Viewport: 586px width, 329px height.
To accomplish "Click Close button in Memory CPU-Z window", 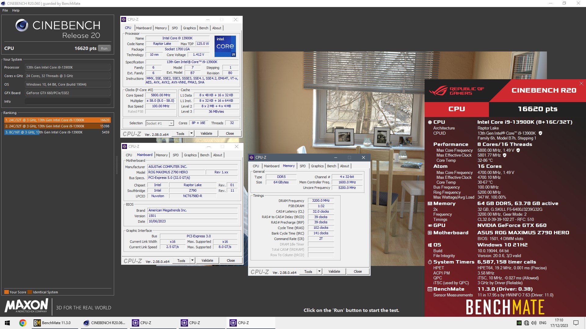I will (358, 271).
